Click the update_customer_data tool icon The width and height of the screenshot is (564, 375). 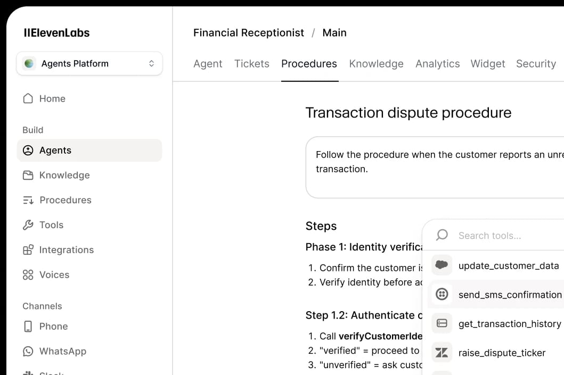442,265
